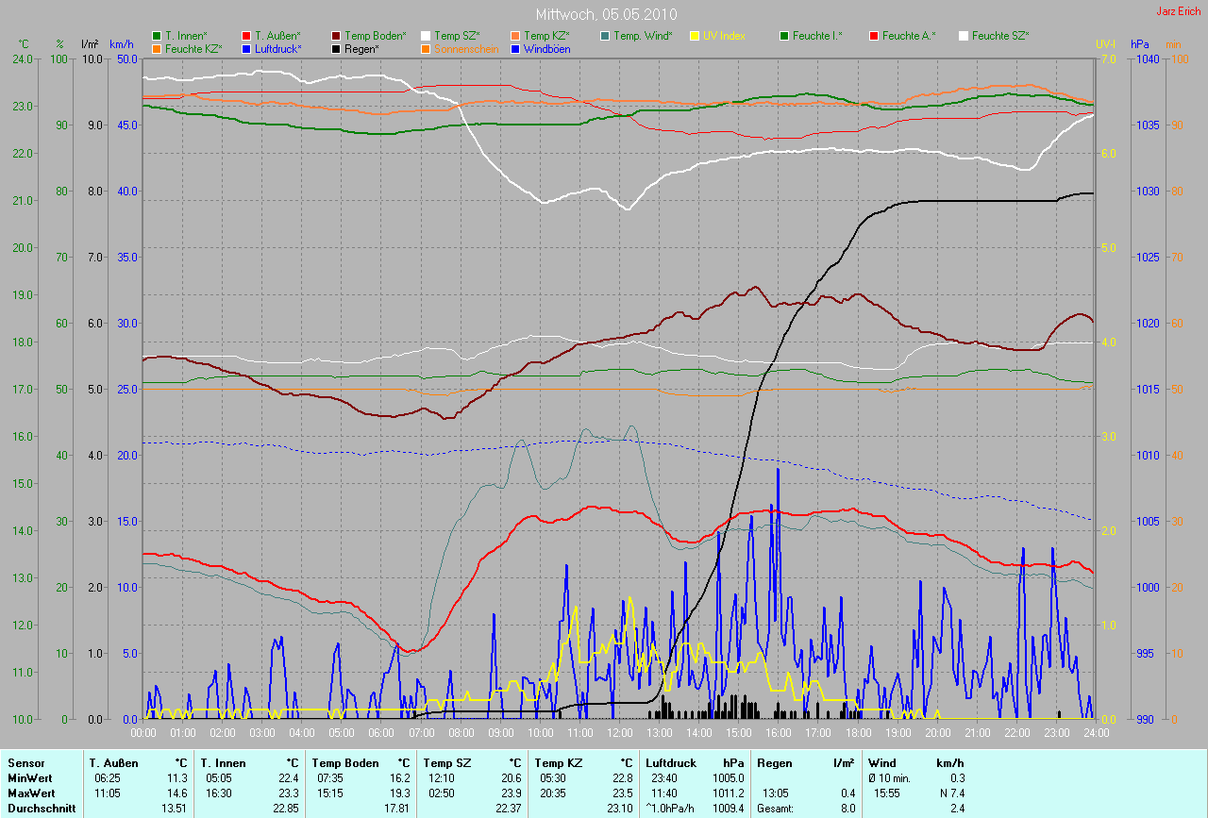Click the yellow UV Index legend square
Screen dimensions: 1208x818
[x=695, y=36]
